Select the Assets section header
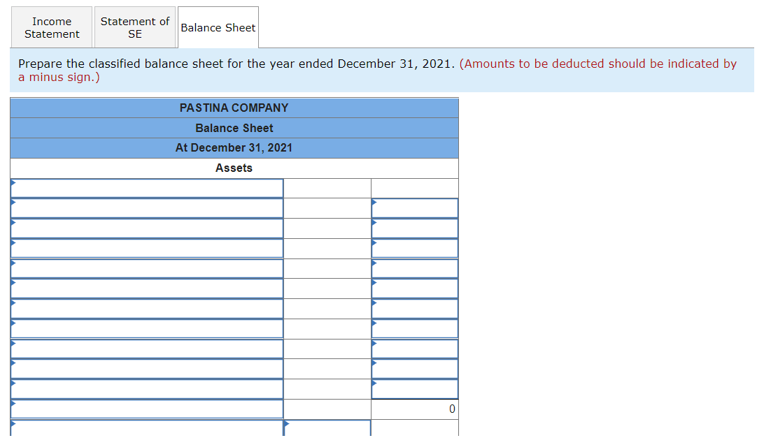 pyautogui.click(x=234, y=168)
